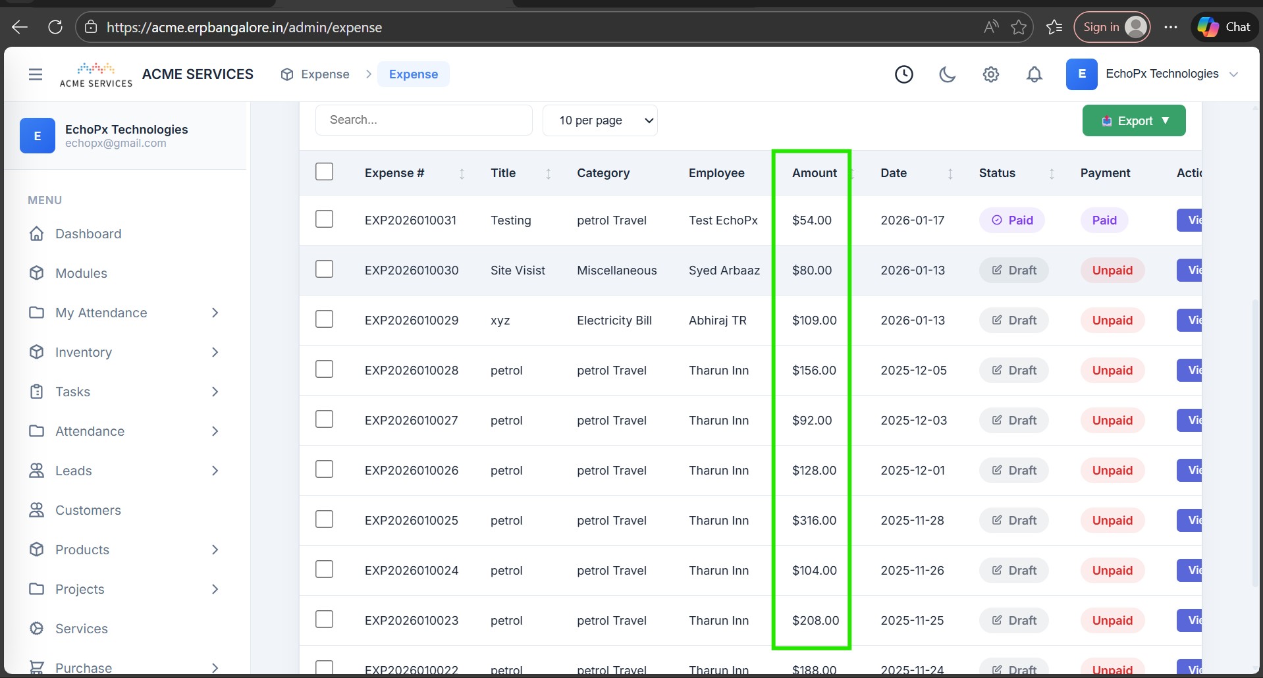Click the clock history icon in header
This screenshot has height=678, width=1263.
[903, 74]
